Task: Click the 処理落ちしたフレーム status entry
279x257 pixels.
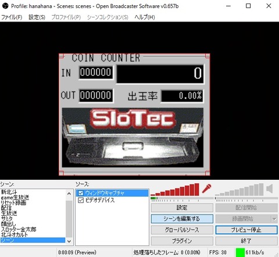Action: 167,252
